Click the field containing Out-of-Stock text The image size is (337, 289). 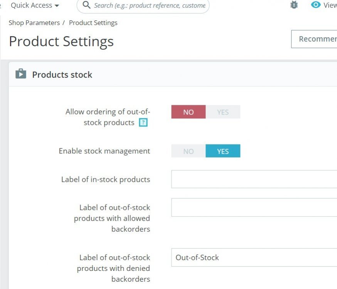[254, 257]
